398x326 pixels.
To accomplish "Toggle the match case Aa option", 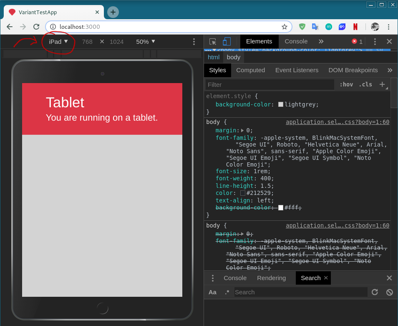I will (212, 292).
